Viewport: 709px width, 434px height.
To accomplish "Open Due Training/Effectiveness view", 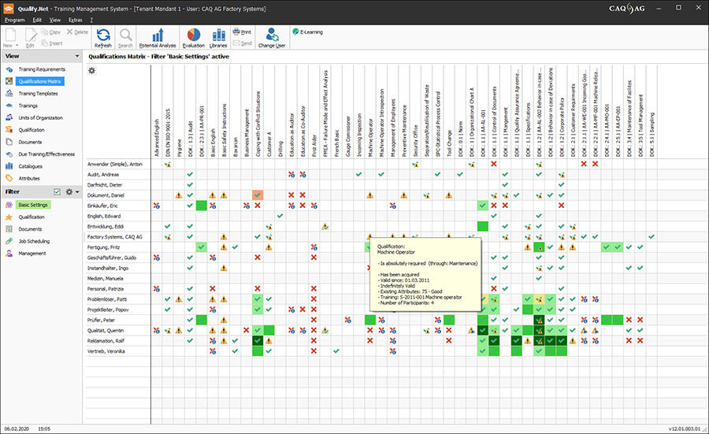I will 46,154.
